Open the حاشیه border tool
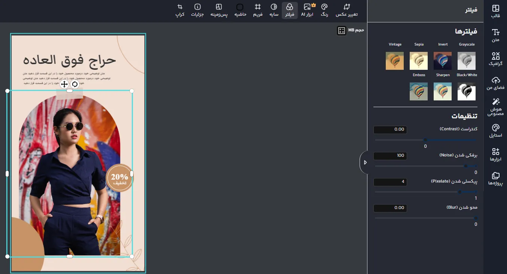Screen dimensions: 507x274 point(240,10)
